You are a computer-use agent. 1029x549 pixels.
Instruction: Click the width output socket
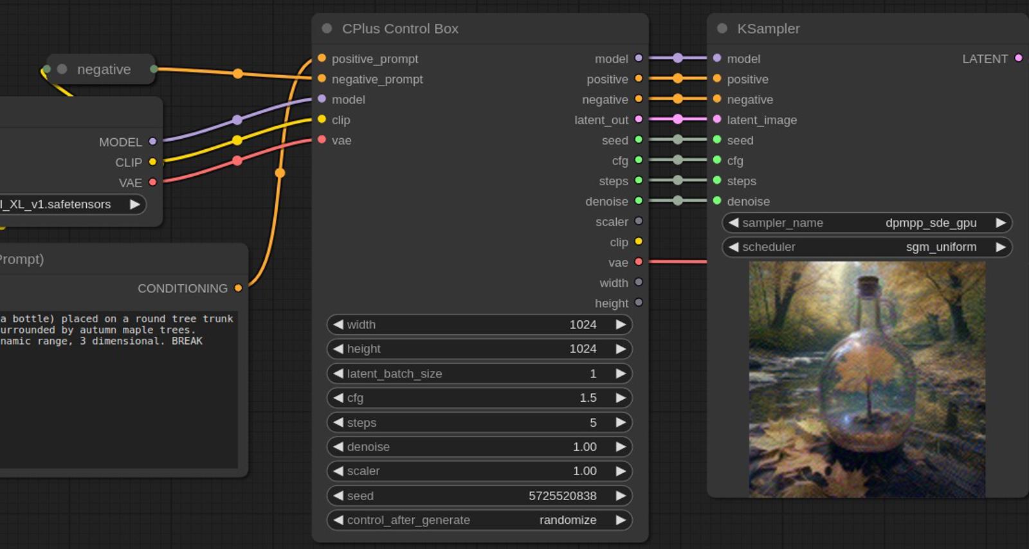[x=639, y=282]
